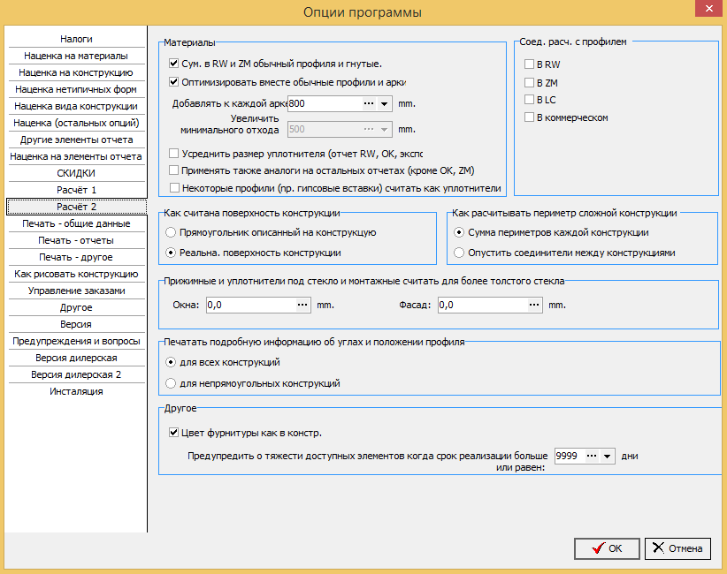Go to Печать - отчеты section
727x574 pixels.
click(76, 240)
